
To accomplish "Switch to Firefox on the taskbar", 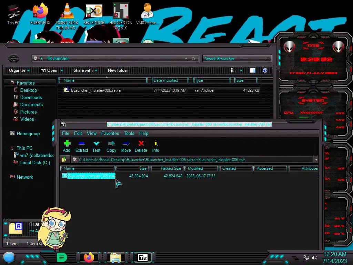I will pyautogui.click(x=89, y=257).
